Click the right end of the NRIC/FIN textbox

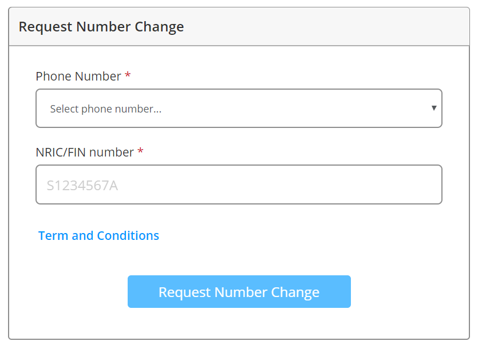424,184
